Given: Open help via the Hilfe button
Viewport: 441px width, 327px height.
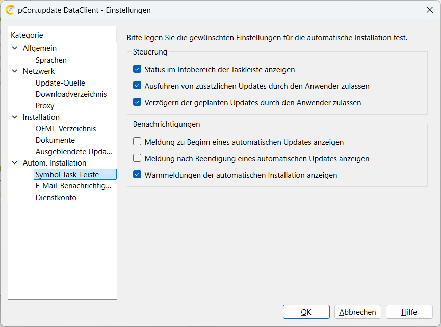Looking at the screenshot, I should pyautogui.click(x=409, y=312).
